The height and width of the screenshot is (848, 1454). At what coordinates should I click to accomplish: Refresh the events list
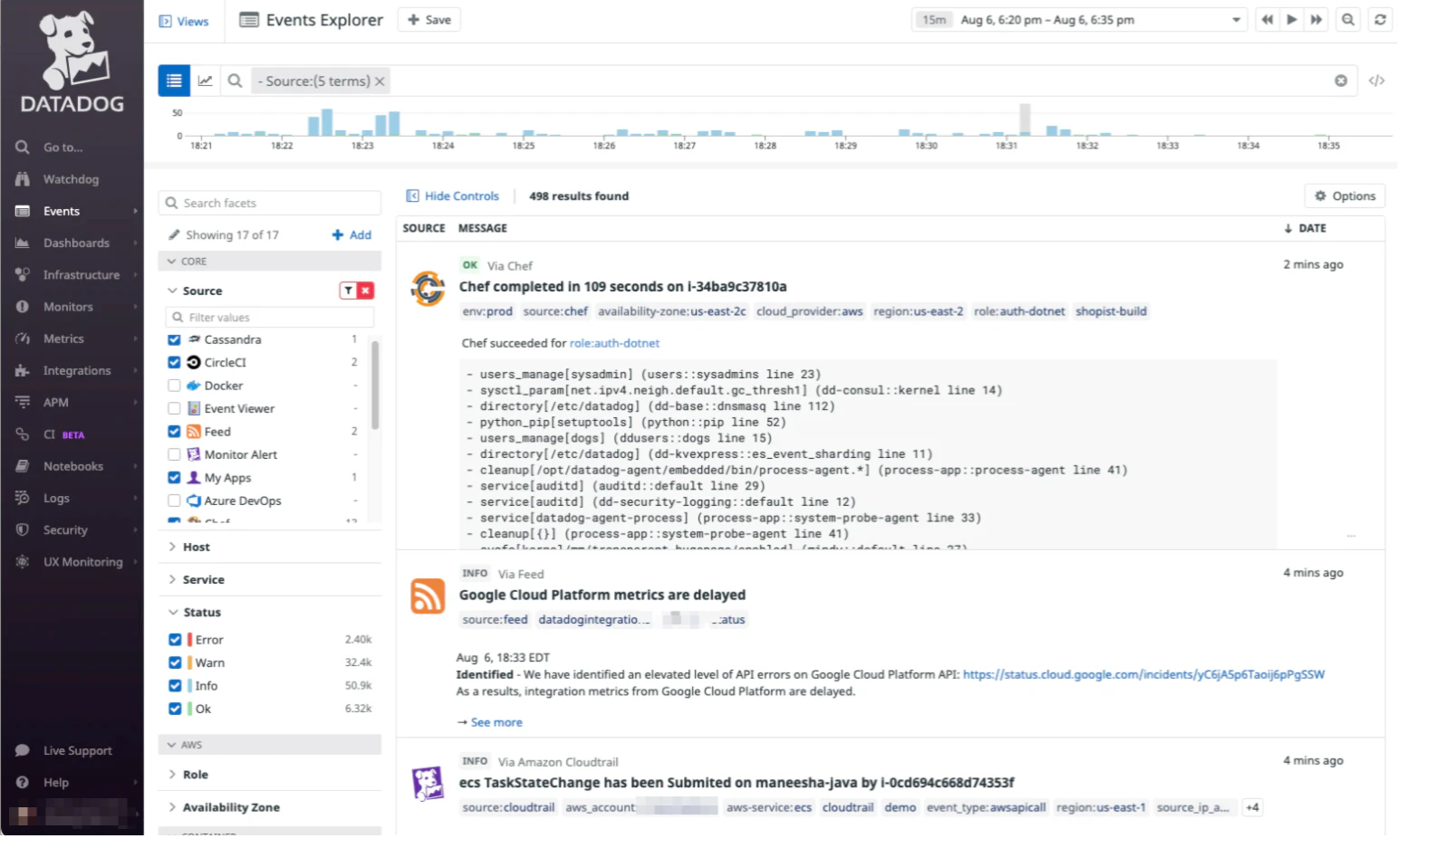tap(1380, 20)
